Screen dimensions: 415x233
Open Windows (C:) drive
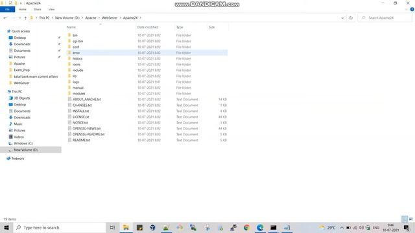pos(23,143)
